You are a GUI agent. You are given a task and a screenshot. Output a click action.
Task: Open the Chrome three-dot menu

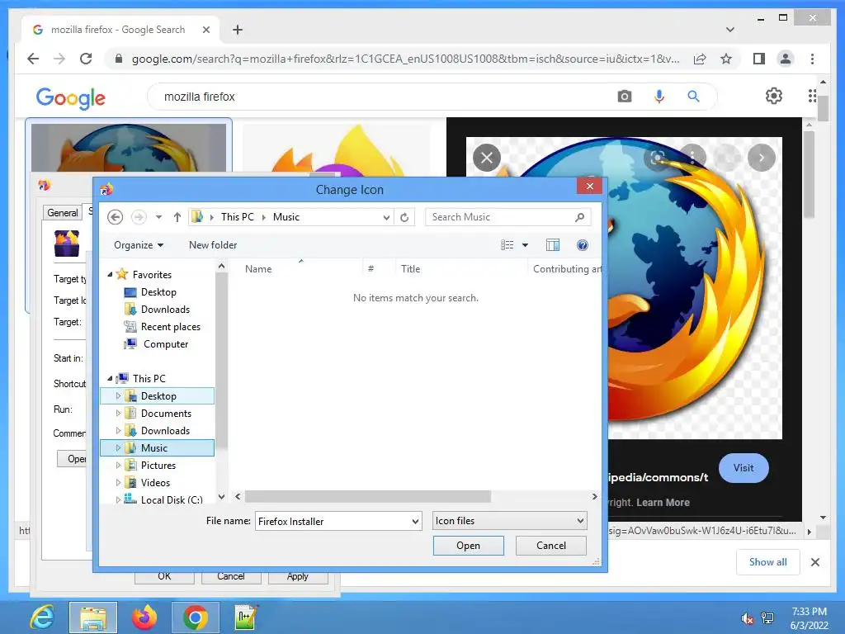(x=812, y=59)
